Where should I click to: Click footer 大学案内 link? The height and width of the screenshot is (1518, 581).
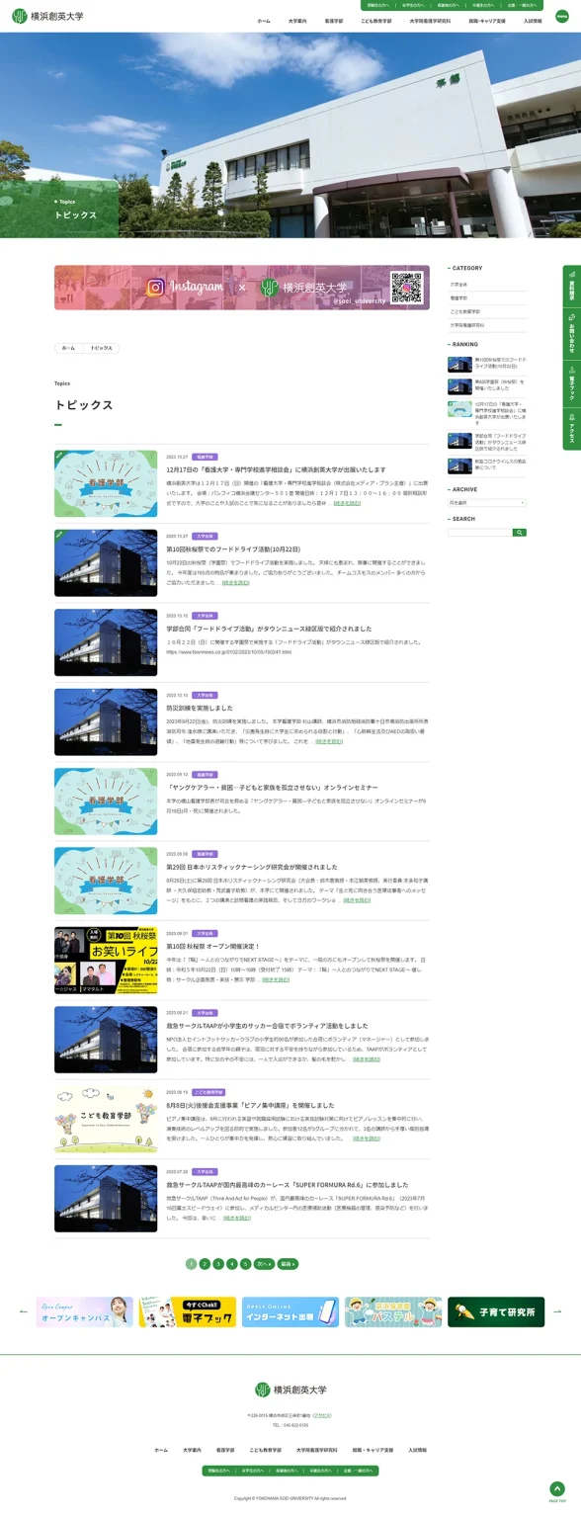point(192,1450)
